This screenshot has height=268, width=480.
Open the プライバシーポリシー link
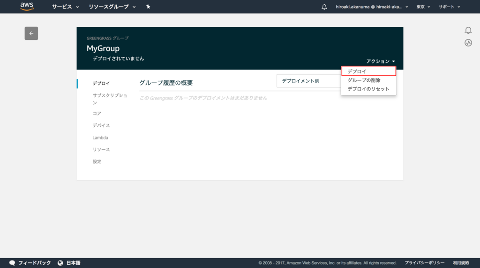[425, 263]
